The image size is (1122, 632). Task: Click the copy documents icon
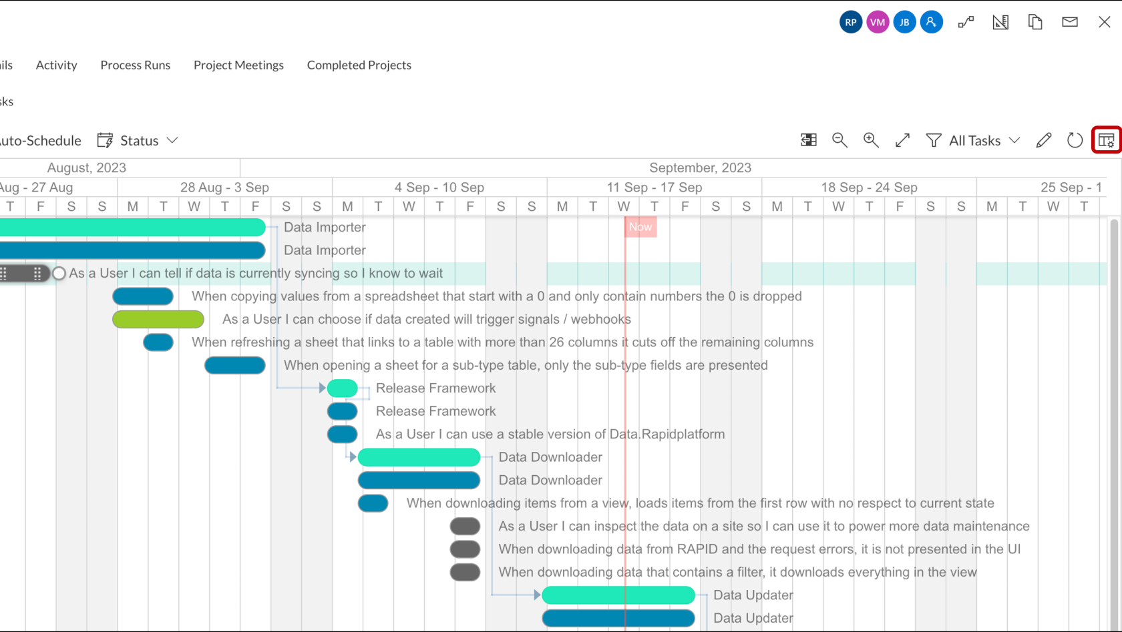[1035, 22]
